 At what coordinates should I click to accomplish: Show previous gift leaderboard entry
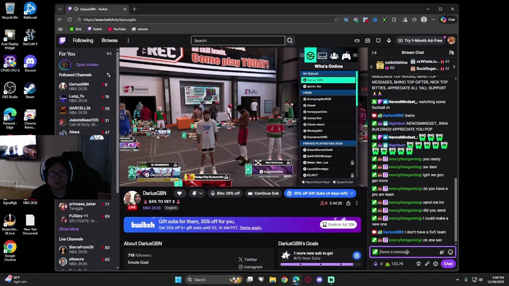(371, 67)
